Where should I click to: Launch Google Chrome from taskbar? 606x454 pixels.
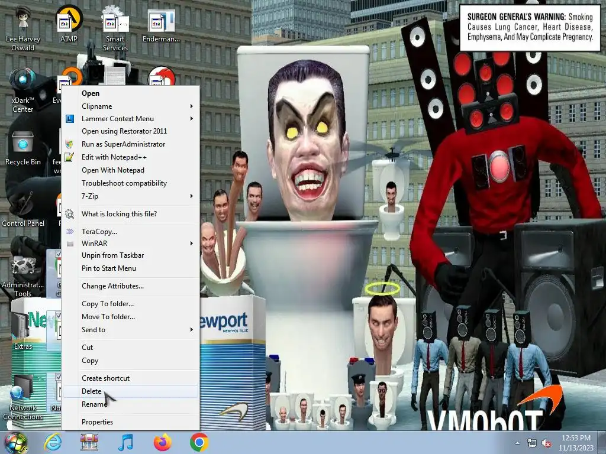point(199,442)
